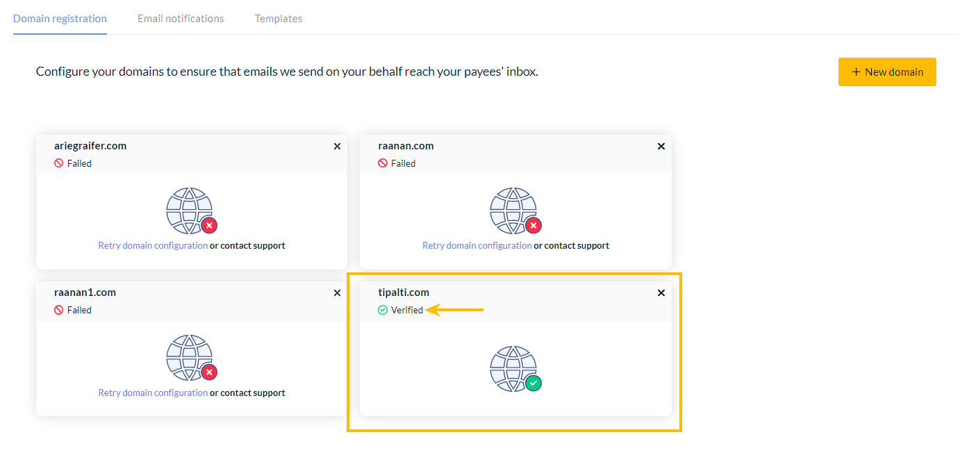This screenshot has width=960, height=462.
Task: Click the globe error icon for raanan1.com
Action: pyautogui.click(x=192, y=358)
